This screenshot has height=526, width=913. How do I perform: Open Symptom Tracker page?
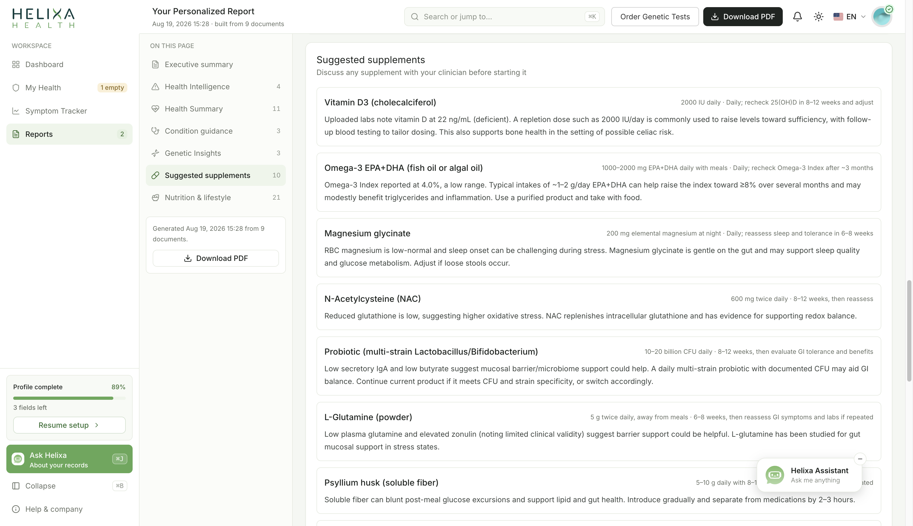69,111
